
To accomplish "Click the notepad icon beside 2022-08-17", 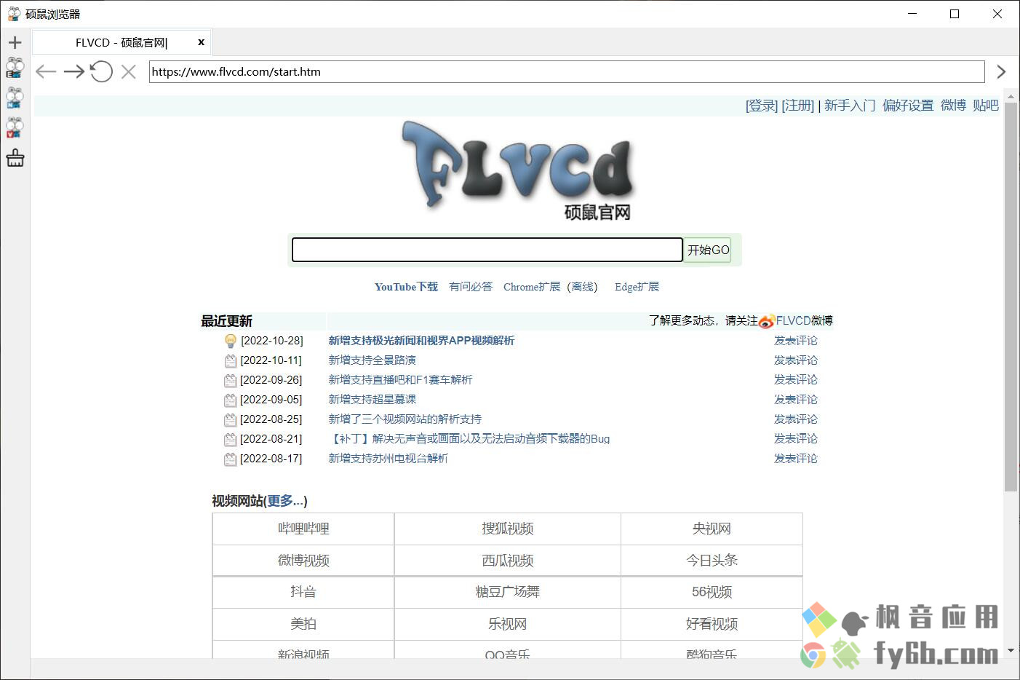I will click(x=231, y=459).
